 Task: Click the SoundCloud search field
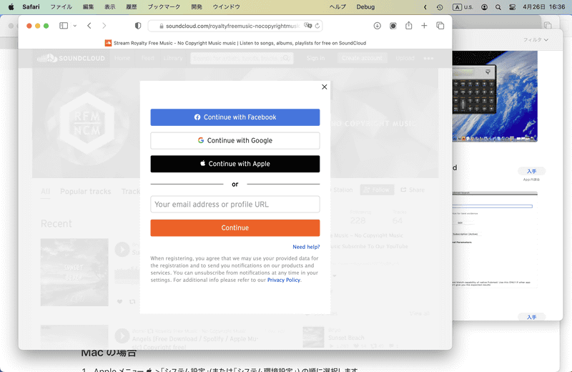[242, 58]
